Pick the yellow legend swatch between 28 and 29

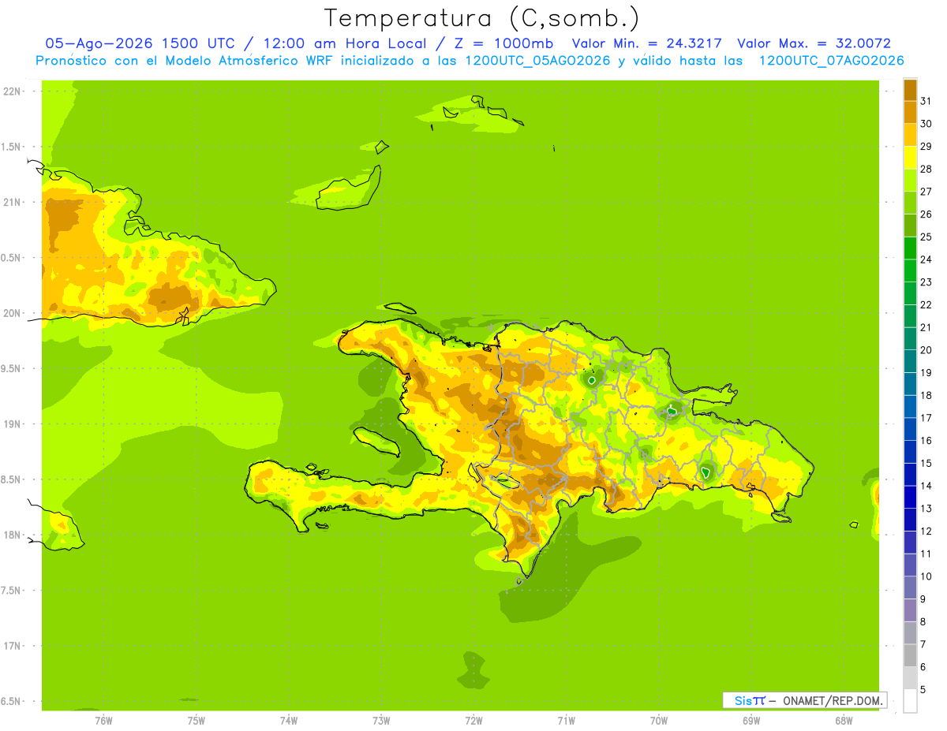tap(910, 158)
